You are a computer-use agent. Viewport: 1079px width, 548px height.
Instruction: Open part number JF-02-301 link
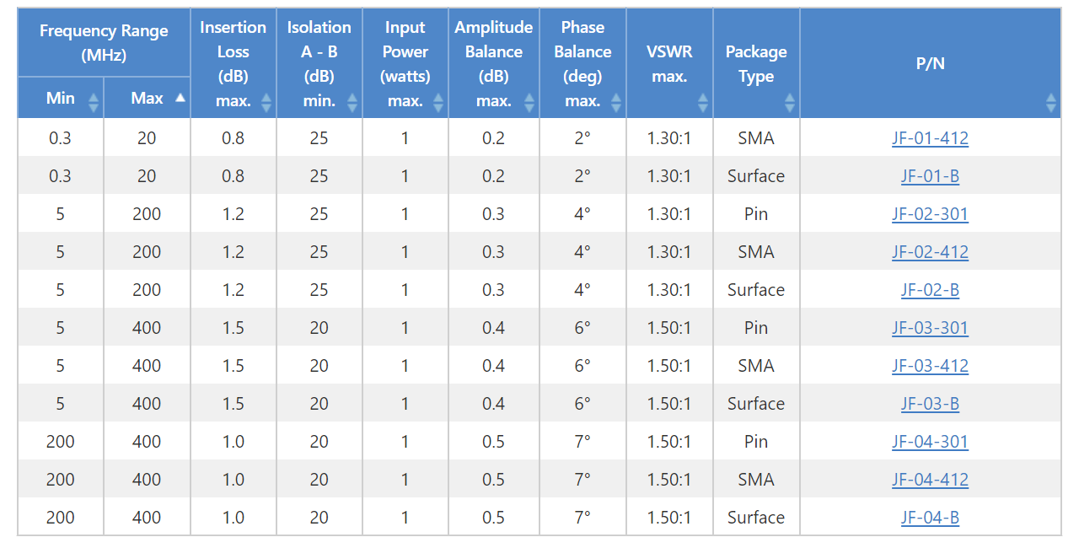(930, 214)
